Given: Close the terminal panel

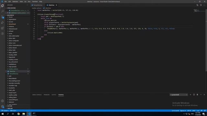Looking at the screenshot, I should [204, 94].
